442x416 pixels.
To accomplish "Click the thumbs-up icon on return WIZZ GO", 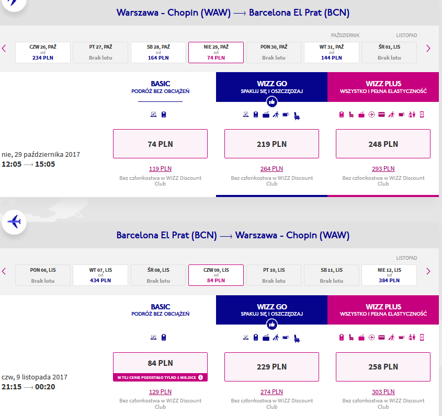I will [x=272, y=325].
